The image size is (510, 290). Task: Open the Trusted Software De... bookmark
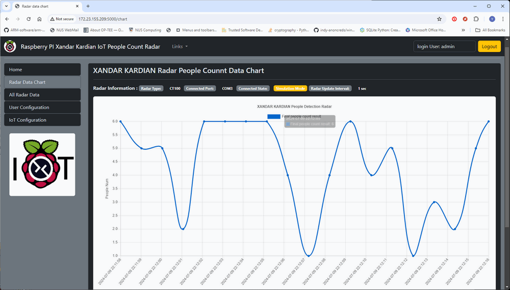242,30
